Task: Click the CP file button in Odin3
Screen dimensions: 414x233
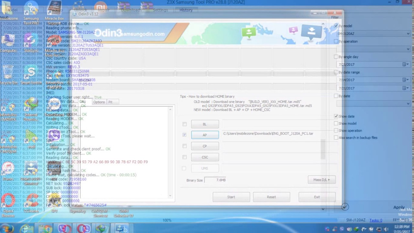Action: [x=205, y=146]
